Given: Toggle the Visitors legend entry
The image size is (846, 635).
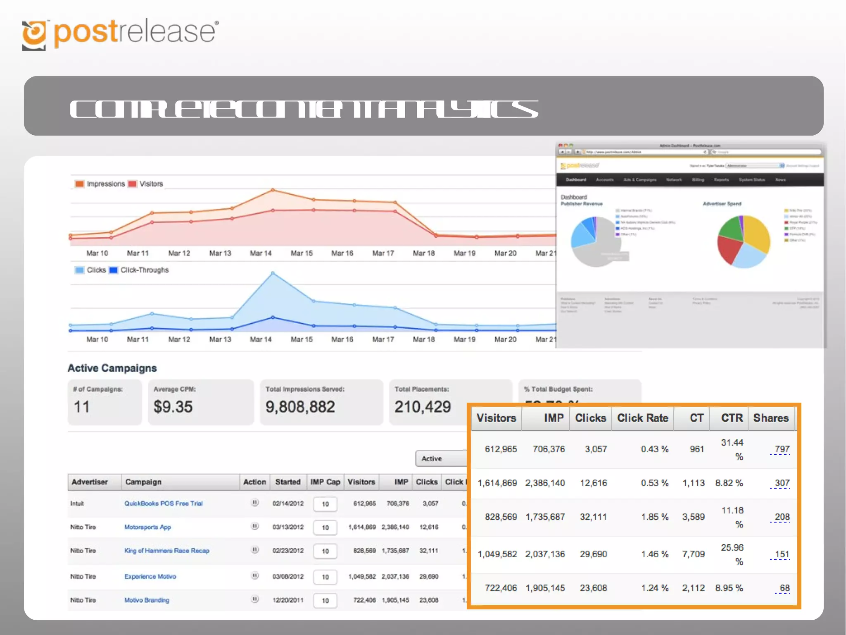Looking at the screenshot, I should (146, 184).
